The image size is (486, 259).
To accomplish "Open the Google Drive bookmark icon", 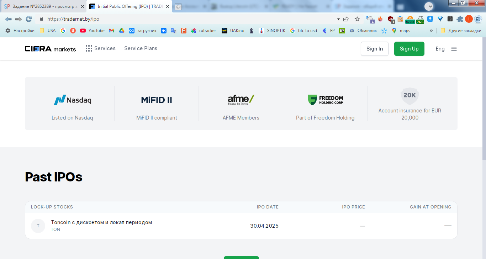I will pyautogui.click(x=122, y=31).
